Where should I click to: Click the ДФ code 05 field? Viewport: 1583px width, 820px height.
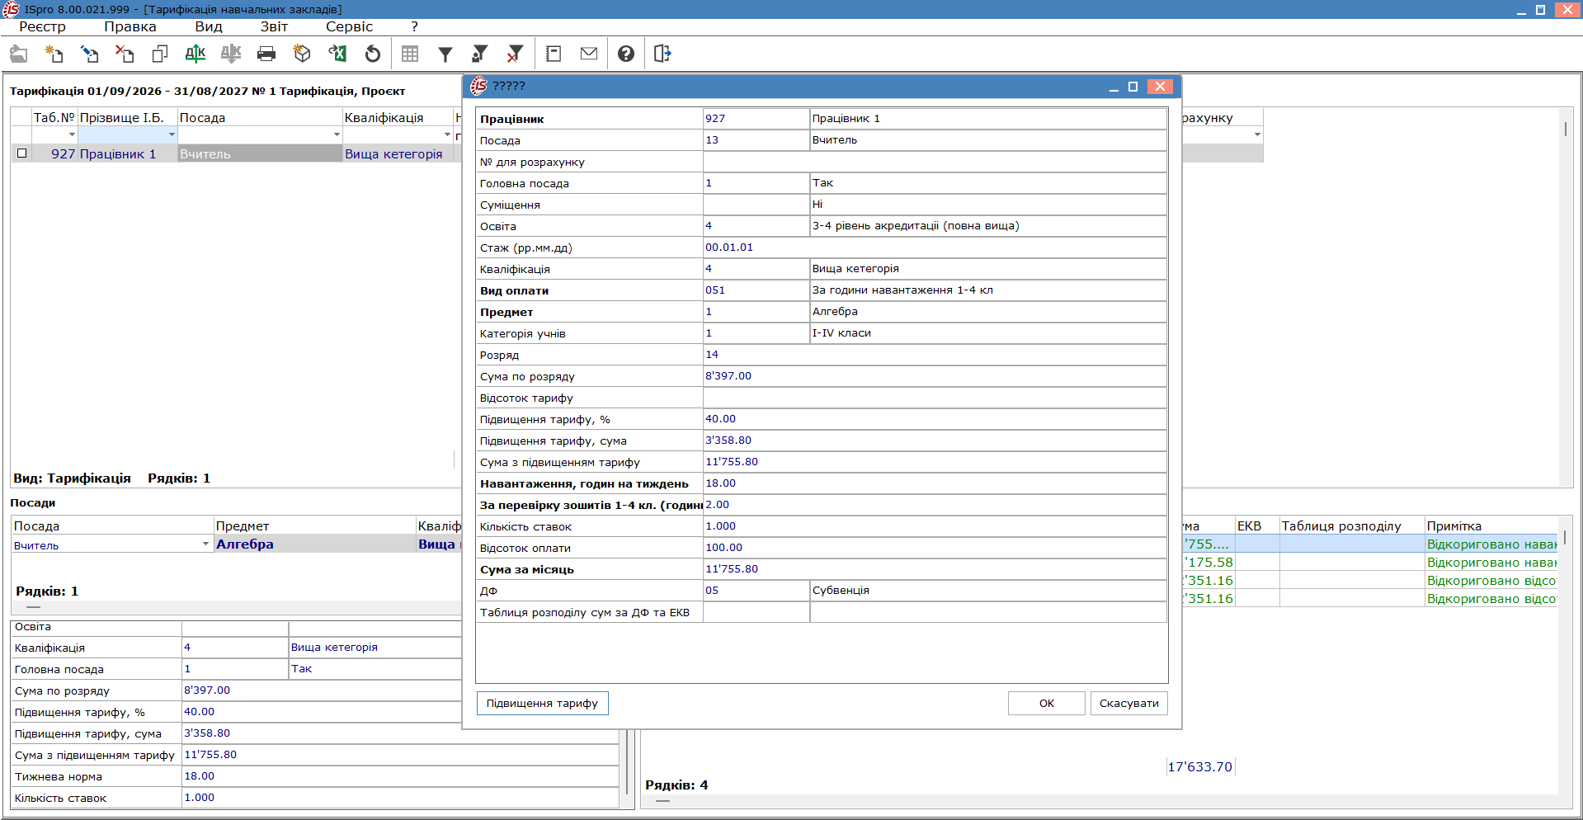click(756, 591)
